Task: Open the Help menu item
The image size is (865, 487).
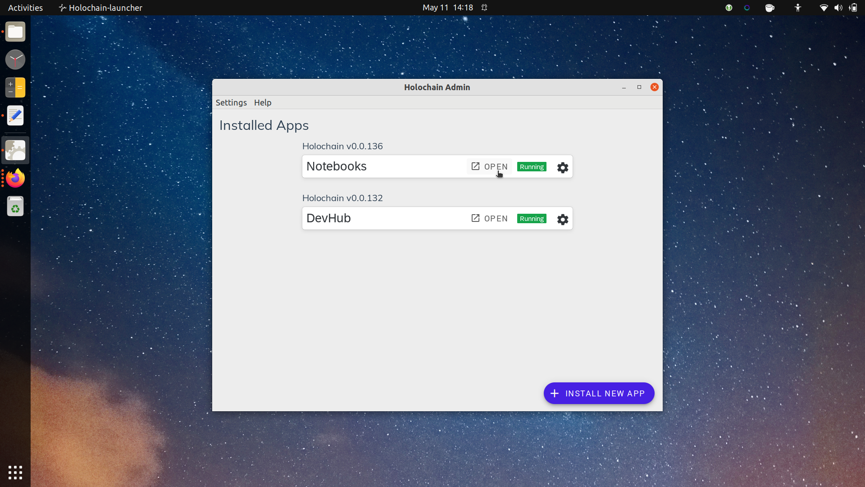Action: (x=262, y=102)
